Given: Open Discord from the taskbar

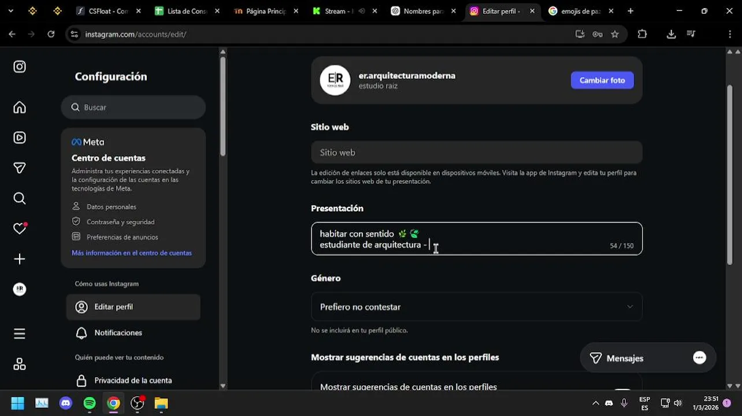Looking at the screenshot, I should (x=65, y=403).
